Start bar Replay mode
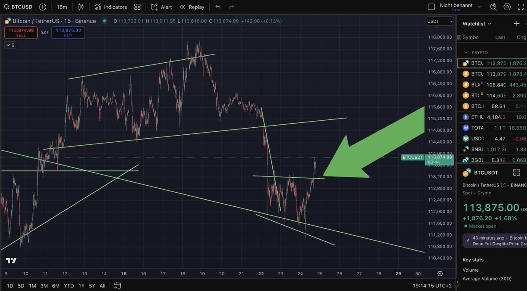This screenshot has height=291, width=527. pos(192,7)
